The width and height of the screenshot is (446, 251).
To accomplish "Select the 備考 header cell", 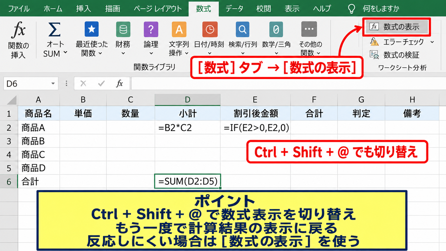I will coord(412,114).
